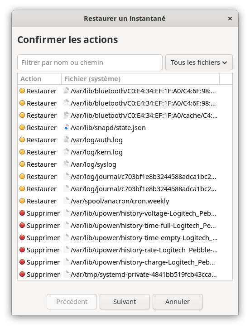Close the 'Restaurer un instantané' dialog
Screen dimensions: 250x328
(x=230, y=19)
